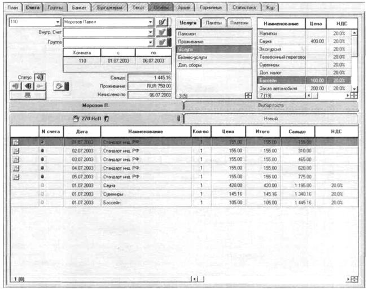Open the Статистика top tab

point(246,8)
